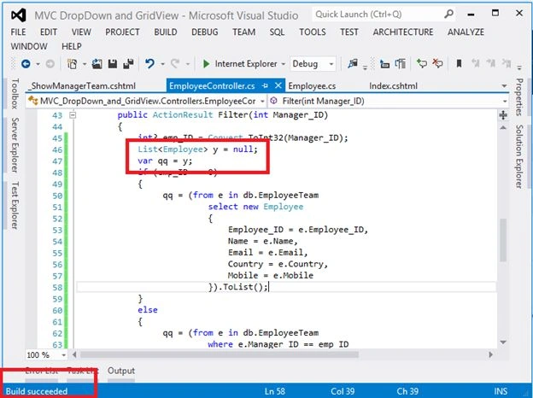Image resolution: width=533 pixels, height=398 pixels.
Task: Open the Navigate Backward history dropdown arrow
Action: click(x=38, y=64)
